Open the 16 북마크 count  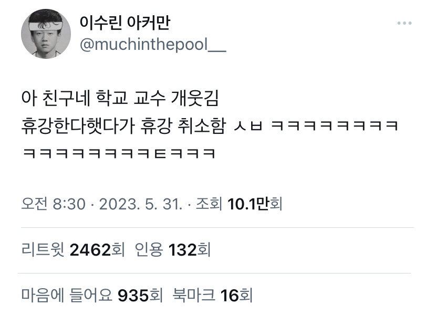pos(212,295)
